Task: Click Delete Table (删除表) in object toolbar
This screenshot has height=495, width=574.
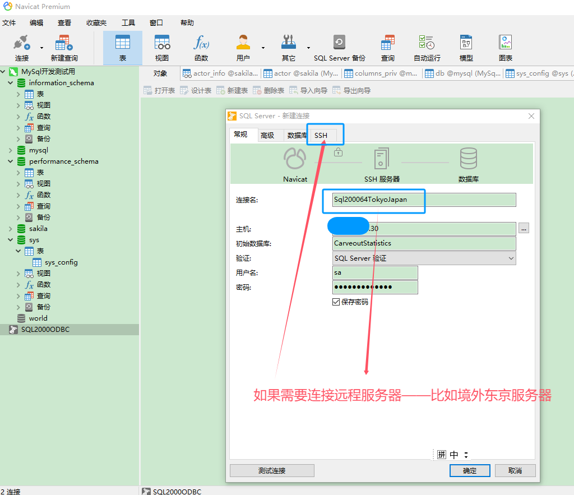Action: coord(269,90)
